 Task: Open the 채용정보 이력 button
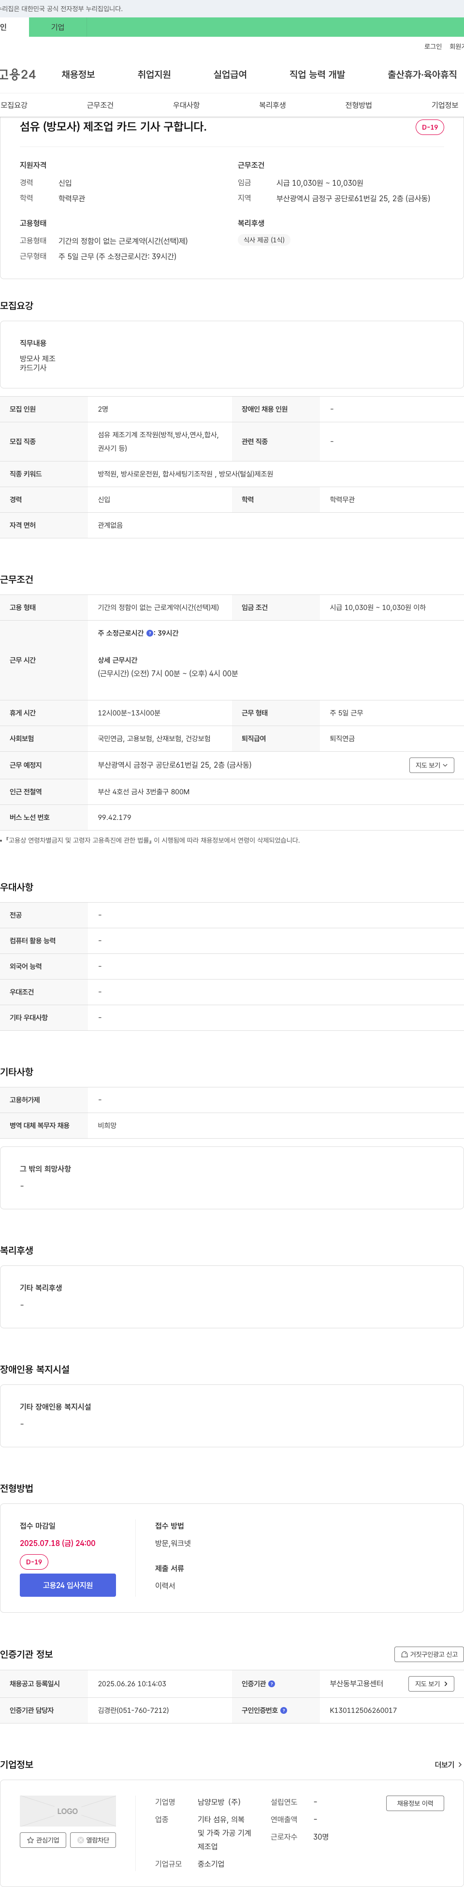pos(415,1803)
